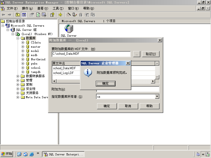Click the file list scroll-left arrow
The image size is (211, 158).
(x=54, y=81)
